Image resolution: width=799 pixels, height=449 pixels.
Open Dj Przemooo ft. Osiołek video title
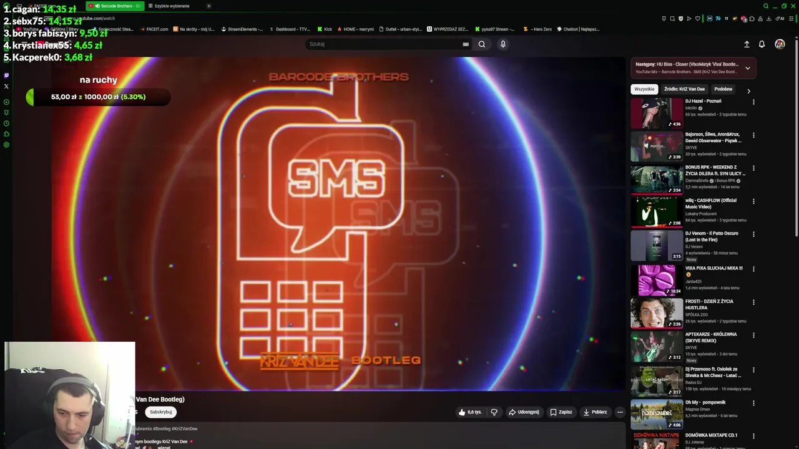pos(713,372)
